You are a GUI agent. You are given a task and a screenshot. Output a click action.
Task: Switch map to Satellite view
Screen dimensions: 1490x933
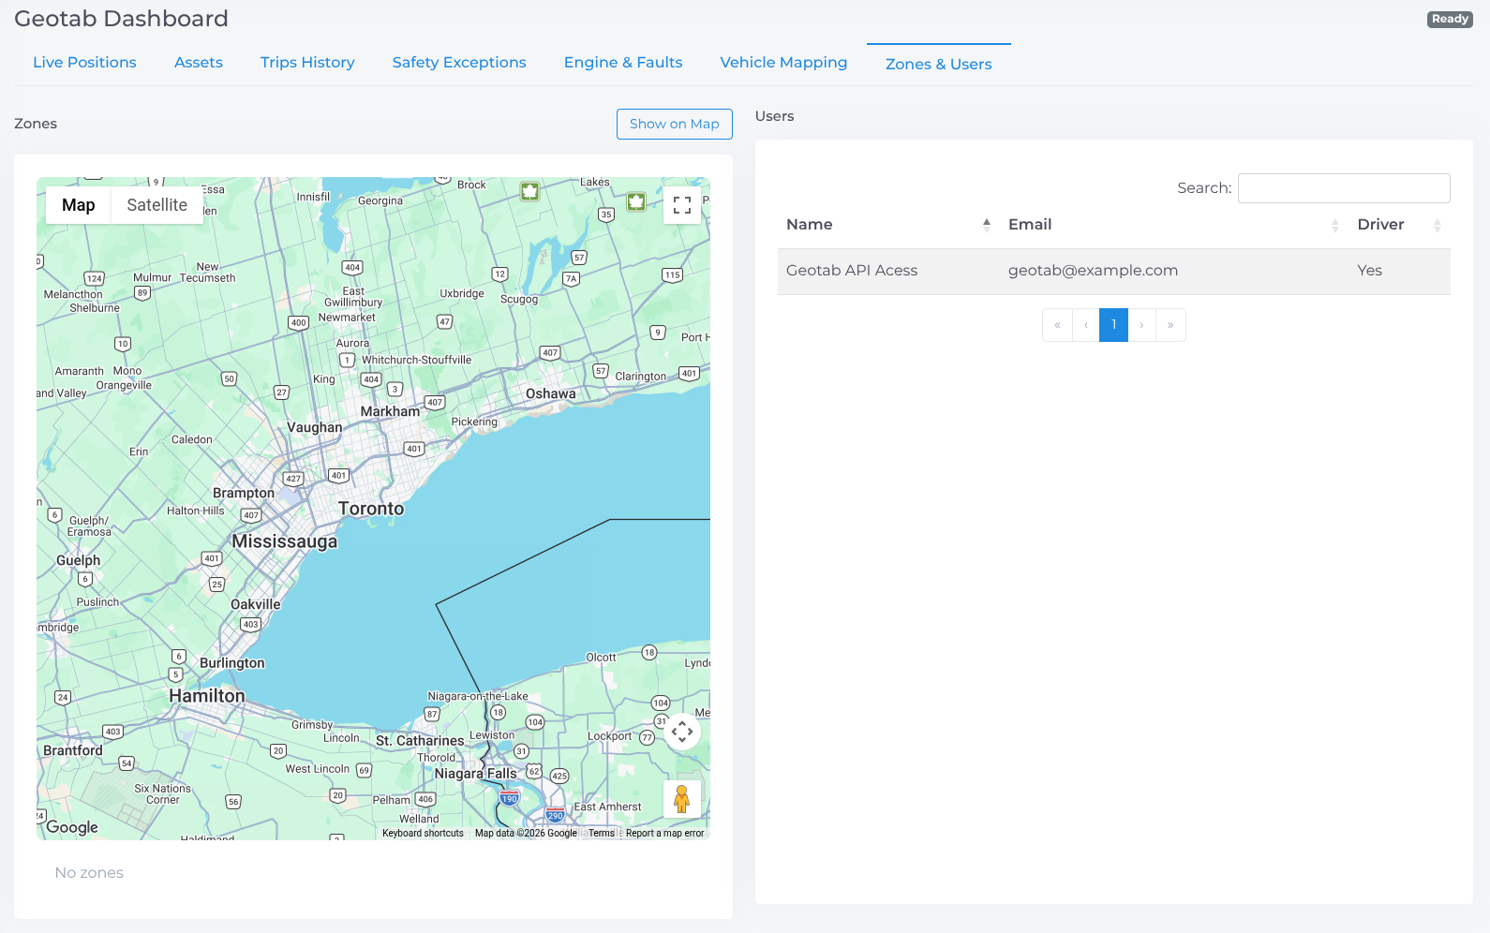tap(157, 205)
